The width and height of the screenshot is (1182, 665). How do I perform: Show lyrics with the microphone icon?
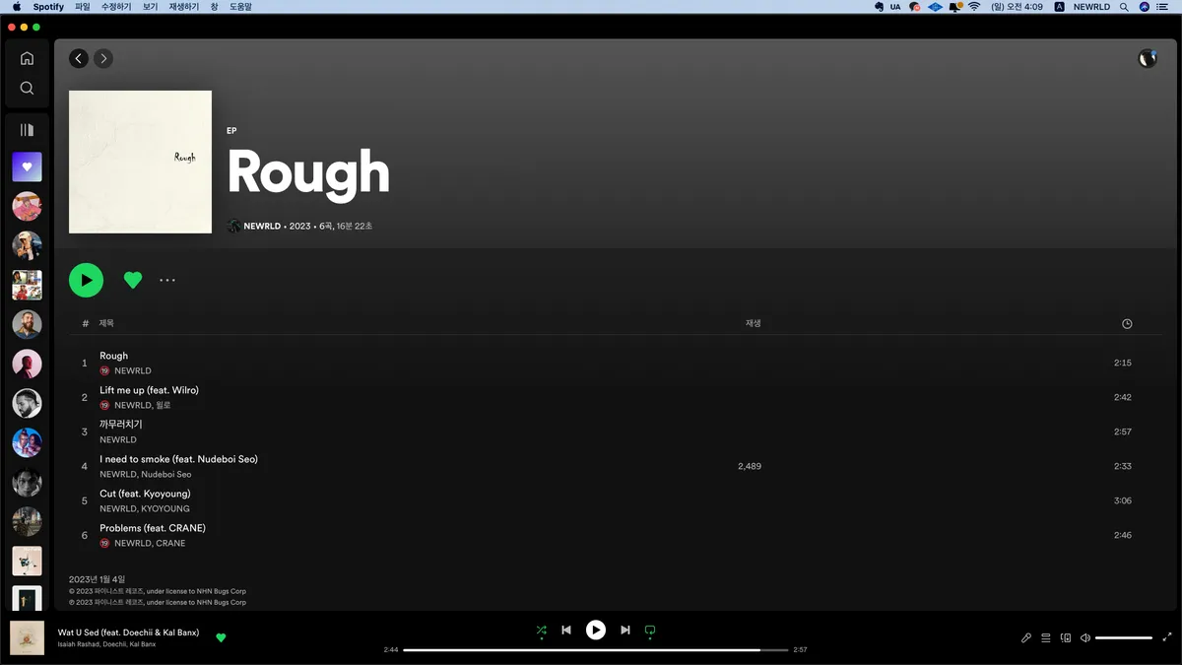click(x=1026, y=638)
